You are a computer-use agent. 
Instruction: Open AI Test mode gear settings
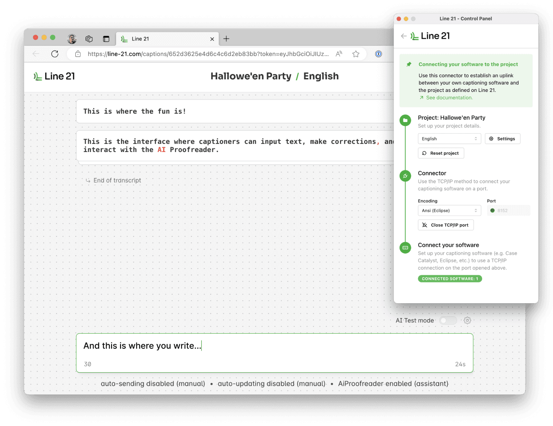(x=467, y=320)
